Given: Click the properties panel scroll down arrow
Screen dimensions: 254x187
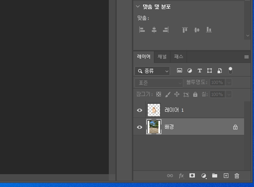Looking at the screenshot, I should pos(247,36).
